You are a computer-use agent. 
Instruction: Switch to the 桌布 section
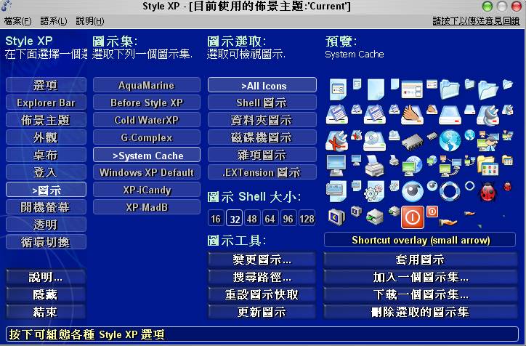46,155
